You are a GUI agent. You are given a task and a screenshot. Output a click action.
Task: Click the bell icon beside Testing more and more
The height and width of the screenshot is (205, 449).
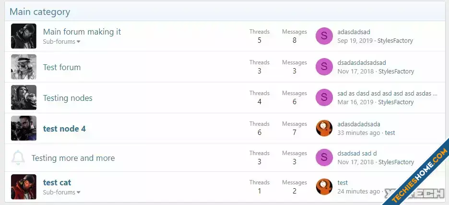click(18, 157)
